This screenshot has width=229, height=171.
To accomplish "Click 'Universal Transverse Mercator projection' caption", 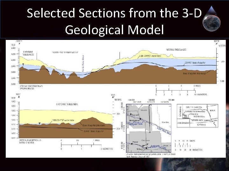I will tap(151, 154).
